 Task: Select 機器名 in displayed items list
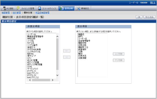81,35
